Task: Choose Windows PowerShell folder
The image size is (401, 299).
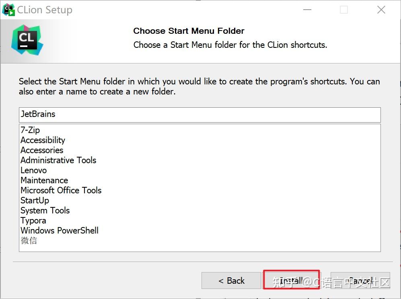Action: [x=60, y=231]
